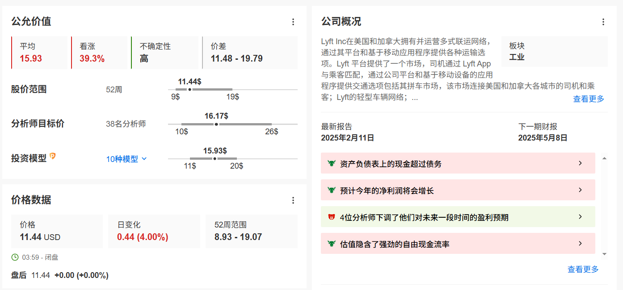Expand arrow on 资产负债表上的现金超过债务 row
Image resolution: width=623 pixels, height=290 pixels.
(581, 163)
